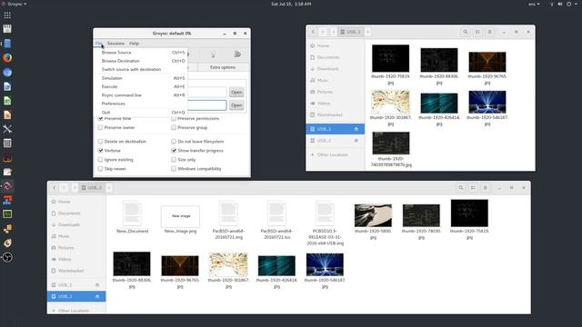582x327 pixels.
Task: Click the wrench-and-screwdriver tools dock icon
Action: [x=7, y=129]
